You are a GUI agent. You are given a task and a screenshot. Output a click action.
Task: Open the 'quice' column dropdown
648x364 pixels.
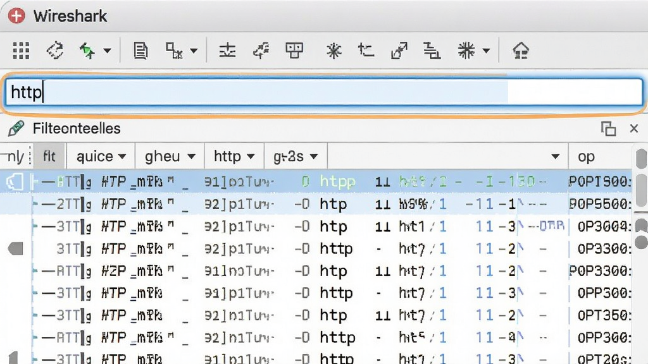coord(122,157)
